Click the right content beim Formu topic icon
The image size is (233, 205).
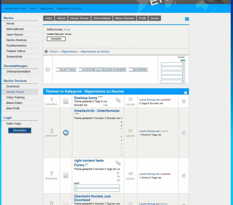coord(66,175)
